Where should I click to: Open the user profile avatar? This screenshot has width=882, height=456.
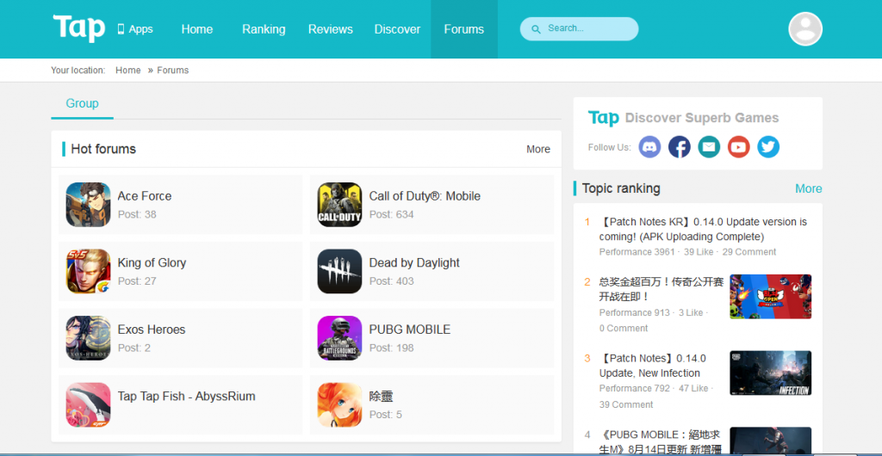coord(805,28)
